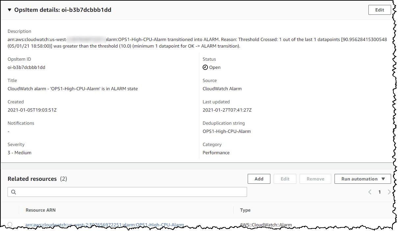This screenshot has width=398, height=231.
Task: Select the OpsItem ID value oi-b3b7dcbbb1dd
Action: pos(26,67)
